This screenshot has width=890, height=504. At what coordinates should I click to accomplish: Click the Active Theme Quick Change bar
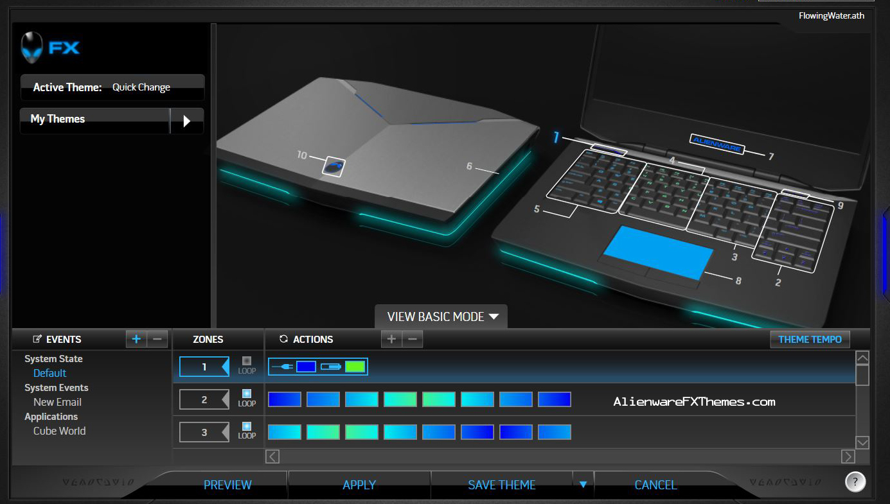point(112,87)
